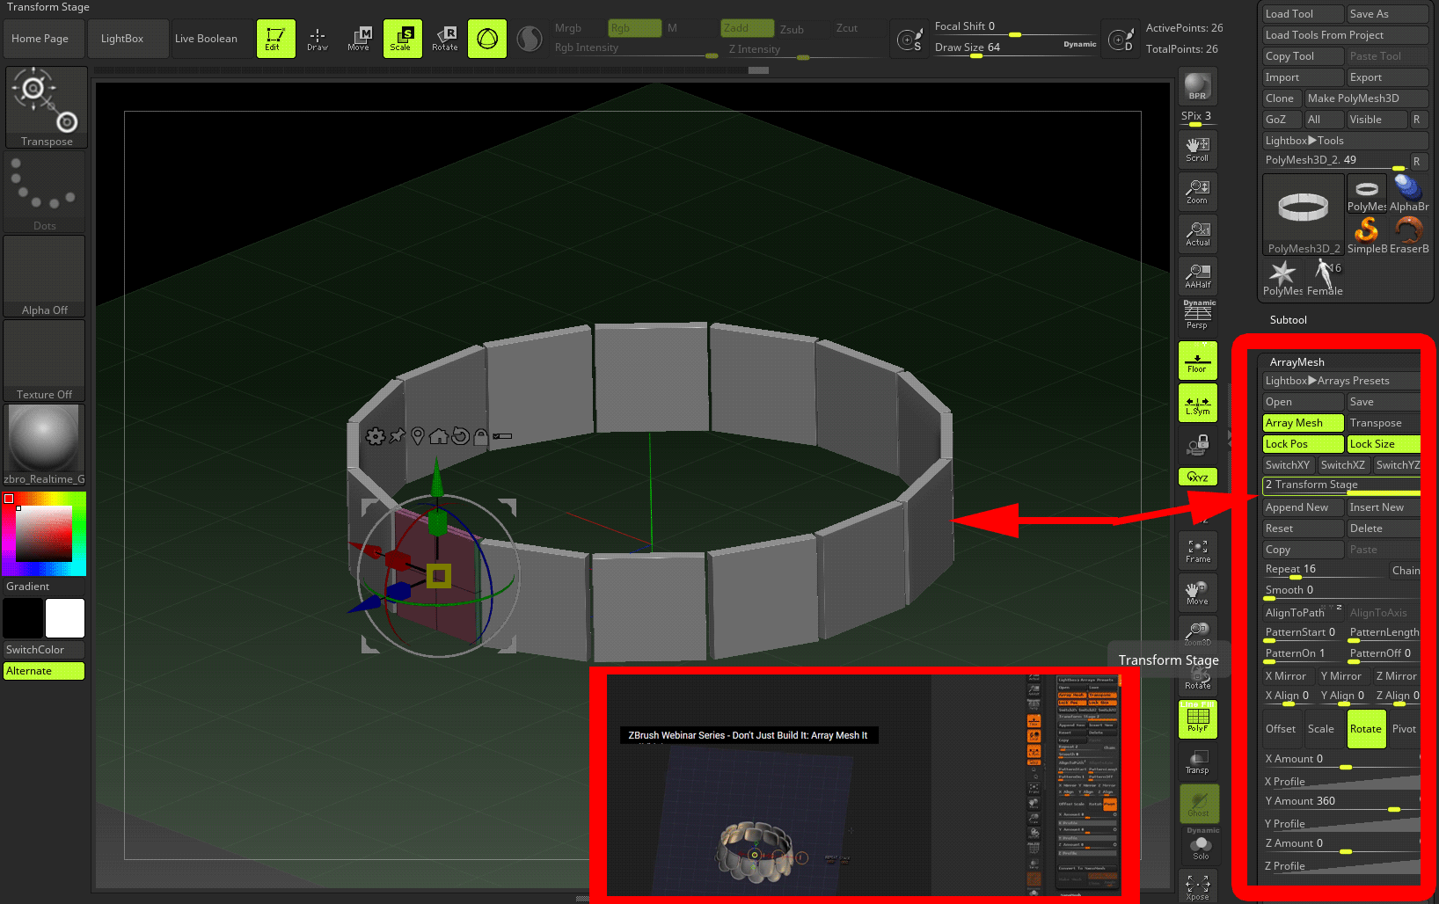
Task: Open the zbro_Realtime material sphere
Action: (45, 445)
